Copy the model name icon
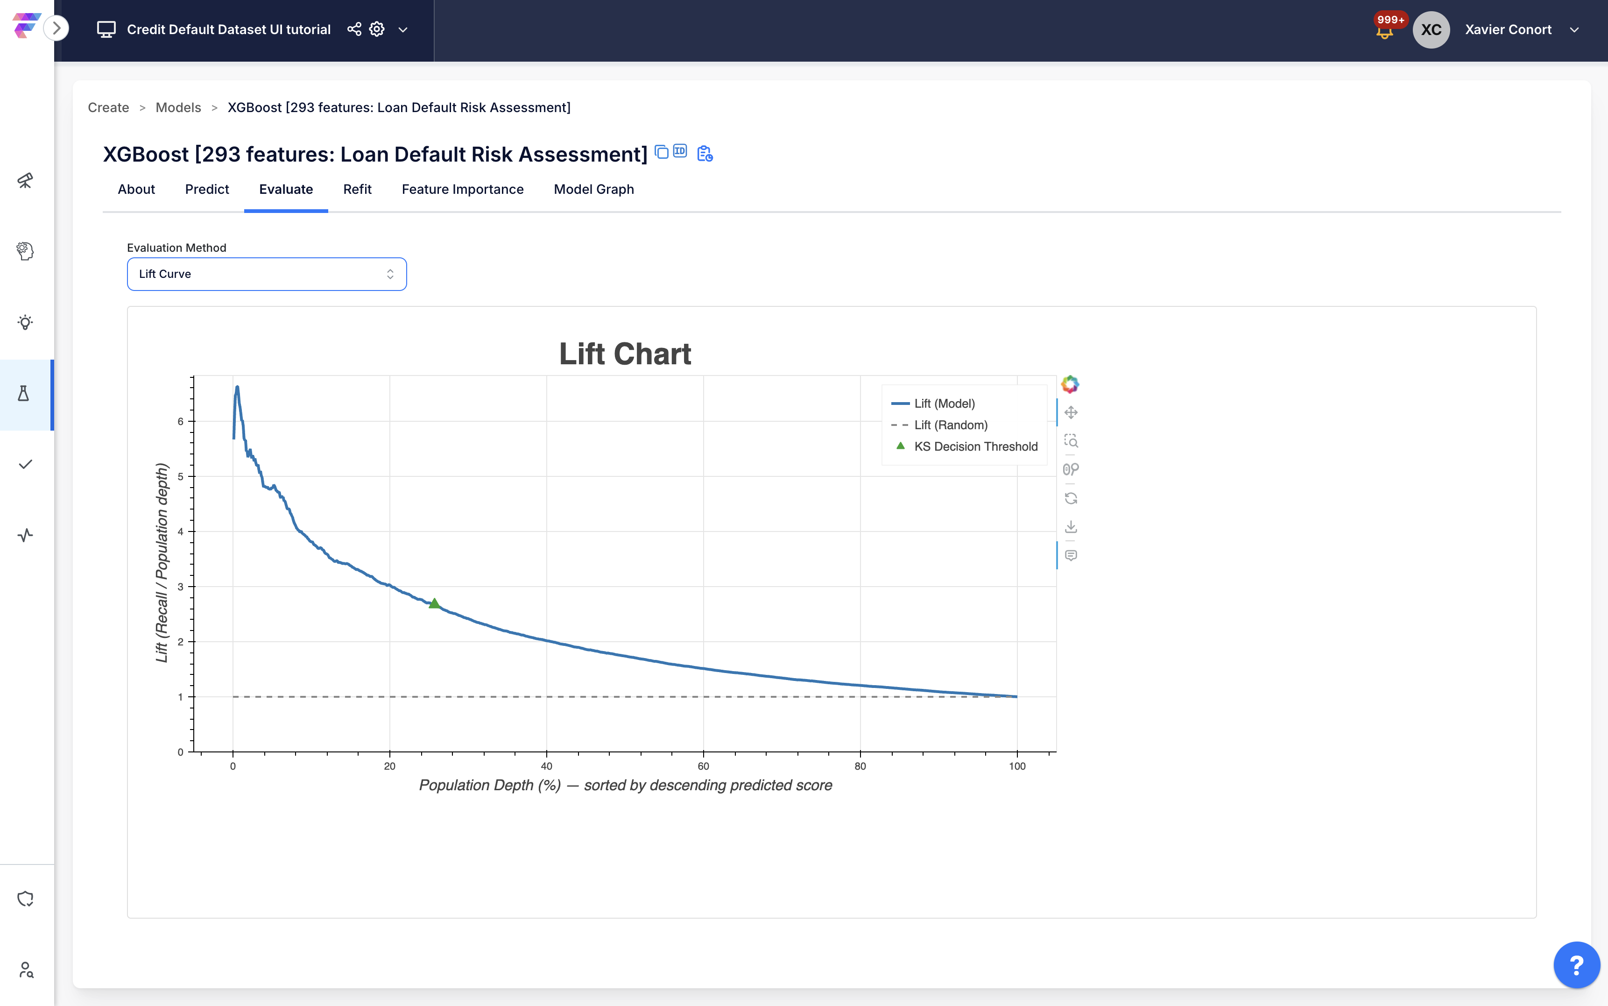1608x1006 pixels. click(661, 152)
